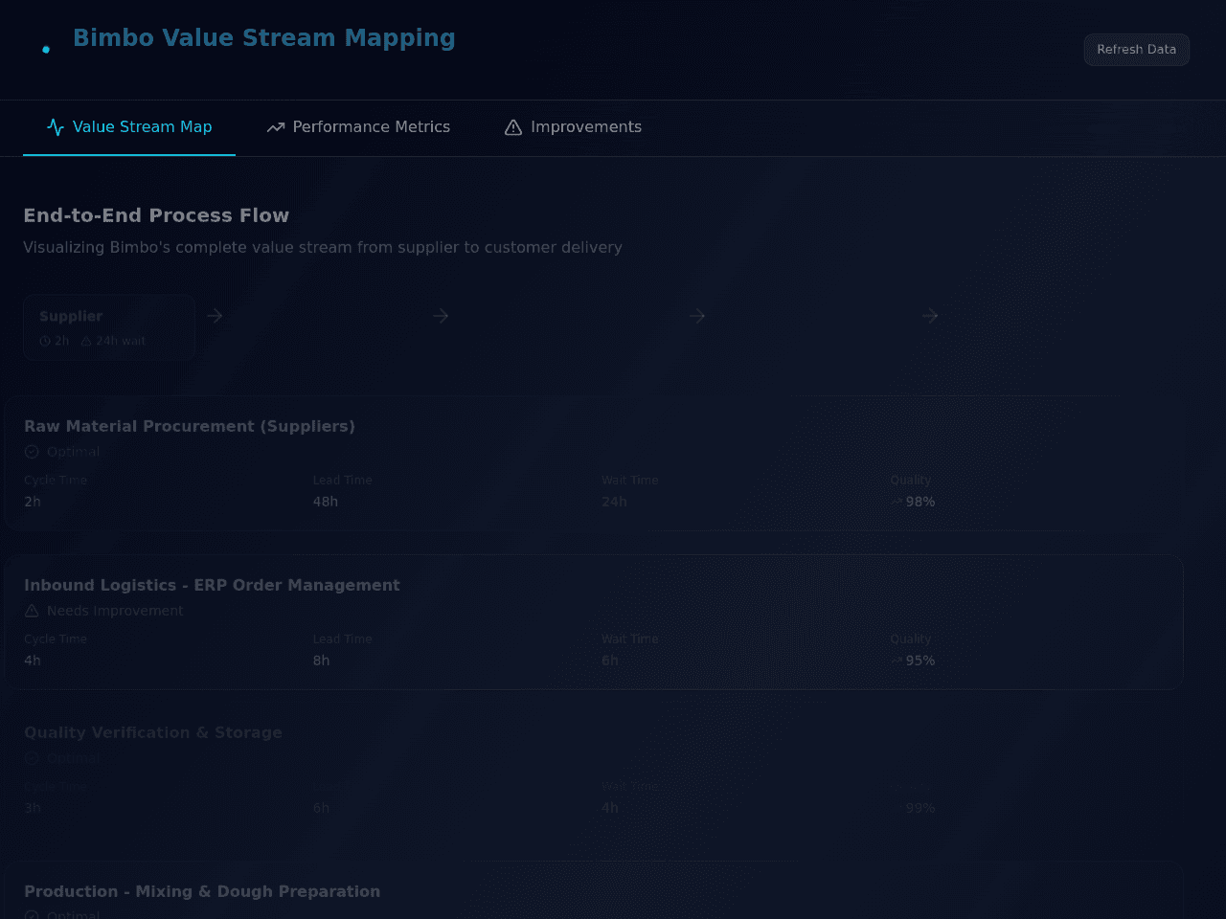This screenshot has height=919, width=1226.
Task: Click the 95% quality value
Action: (x=920, y=661)
